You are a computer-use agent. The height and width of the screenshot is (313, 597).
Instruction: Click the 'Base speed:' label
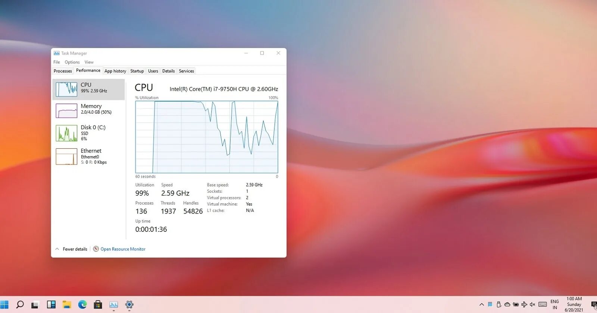click(218, 185)
